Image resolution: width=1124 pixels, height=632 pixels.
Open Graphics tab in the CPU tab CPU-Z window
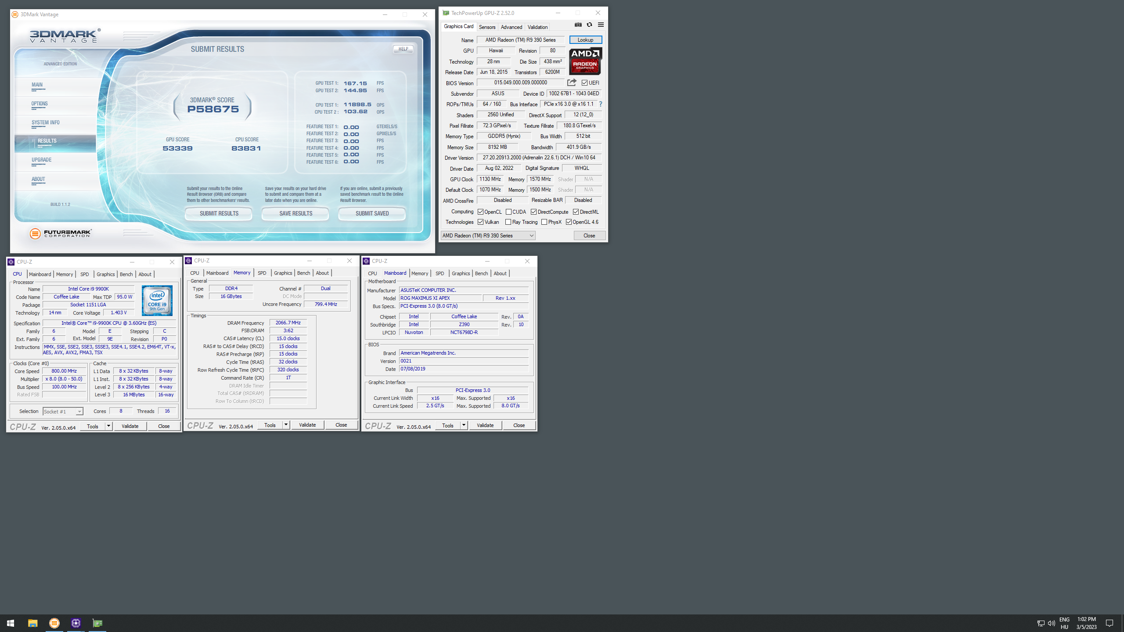(105, 274)
